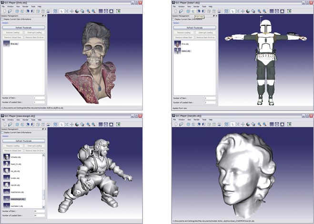314x224 pixels.
Task: Click the solid blue square render icon in boba1.obj window
Action: pos(272,11)
